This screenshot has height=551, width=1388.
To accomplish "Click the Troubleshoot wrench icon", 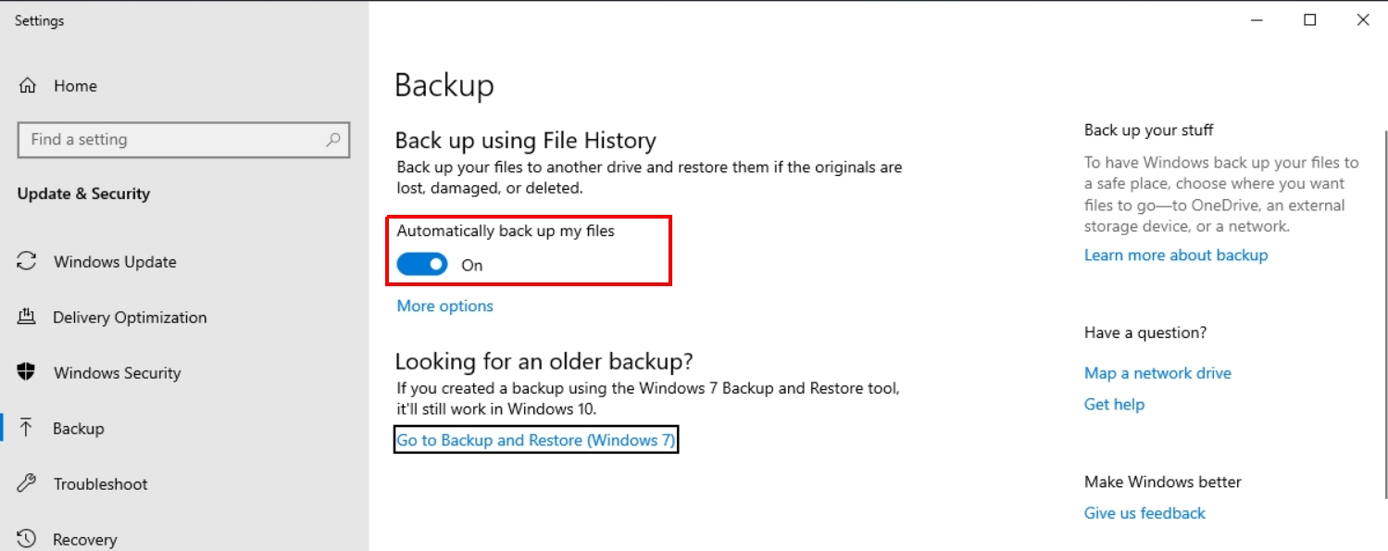I will (27, 483).
